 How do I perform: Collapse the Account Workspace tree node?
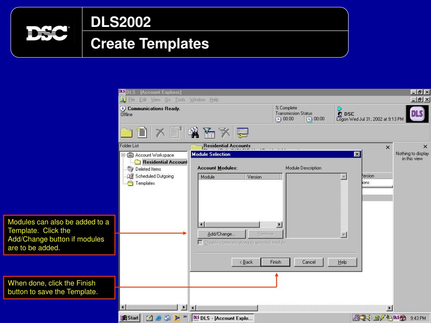123,155
